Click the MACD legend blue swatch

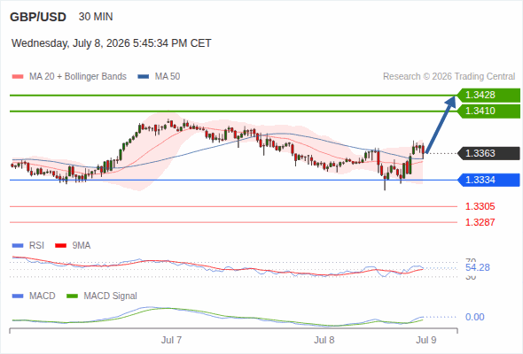[x=18, y=296]
